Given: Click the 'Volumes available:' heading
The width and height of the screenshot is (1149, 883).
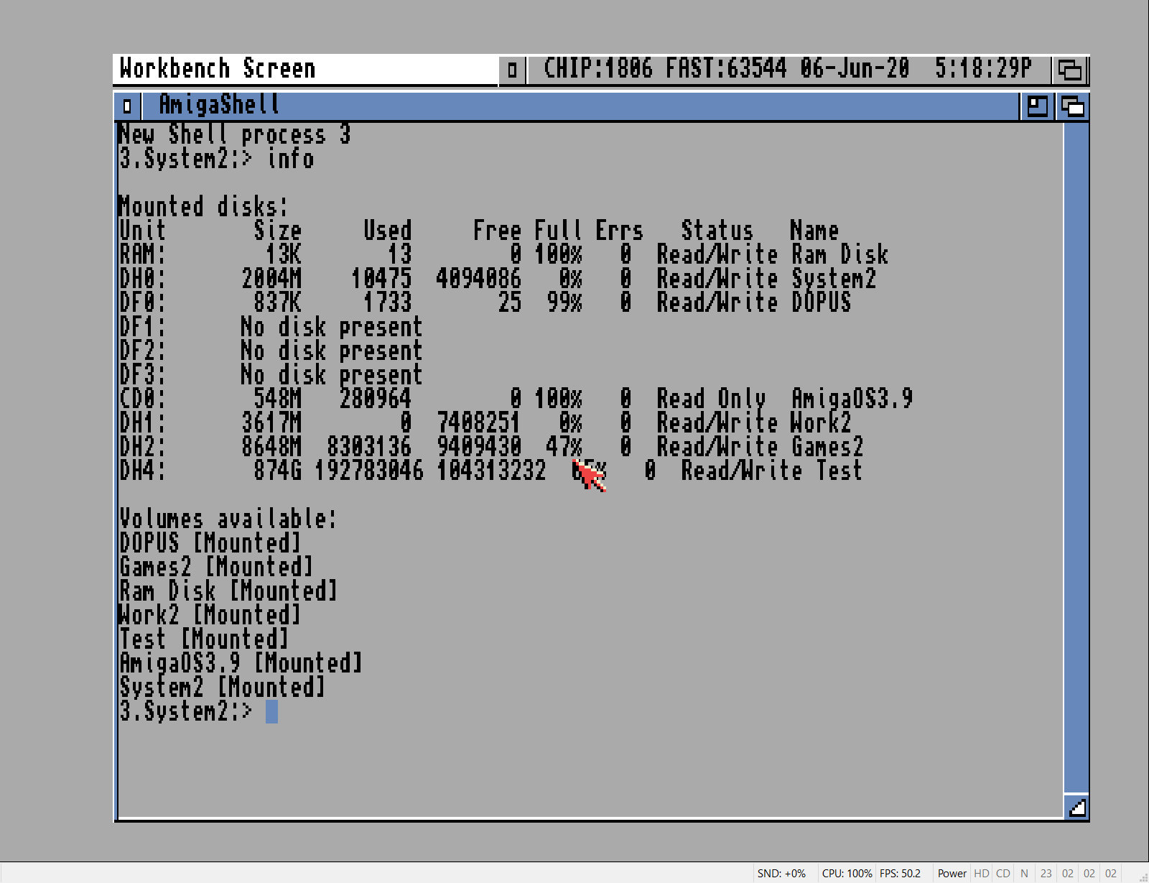Looking at the screenshot, I should tap(228, 518).
